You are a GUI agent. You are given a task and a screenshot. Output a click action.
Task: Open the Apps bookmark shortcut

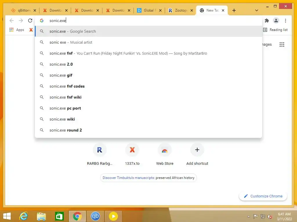17,30
